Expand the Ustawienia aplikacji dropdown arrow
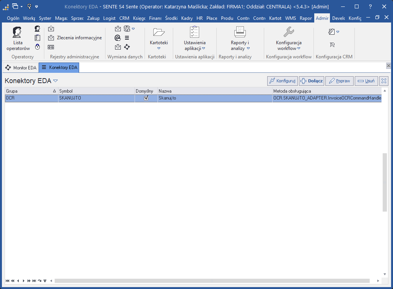The image size is (393, 289). (203, 48)
